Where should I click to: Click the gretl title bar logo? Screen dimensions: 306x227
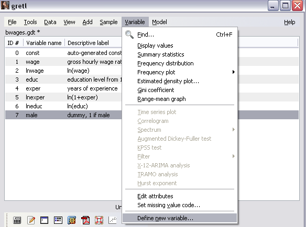click(5, 5)
